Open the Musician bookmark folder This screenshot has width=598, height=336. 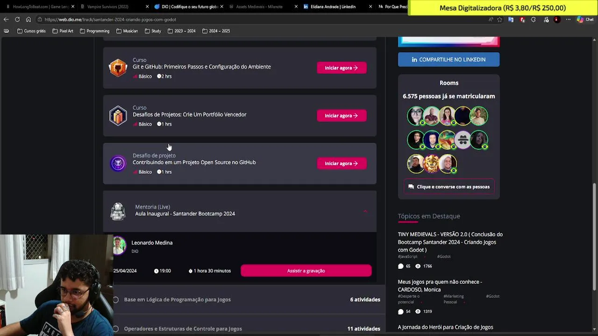[127, 31]
